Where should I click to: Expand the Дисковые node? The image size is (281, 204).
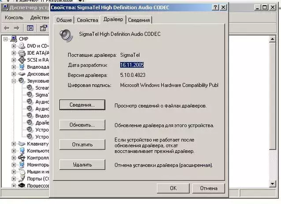point(14,74)
